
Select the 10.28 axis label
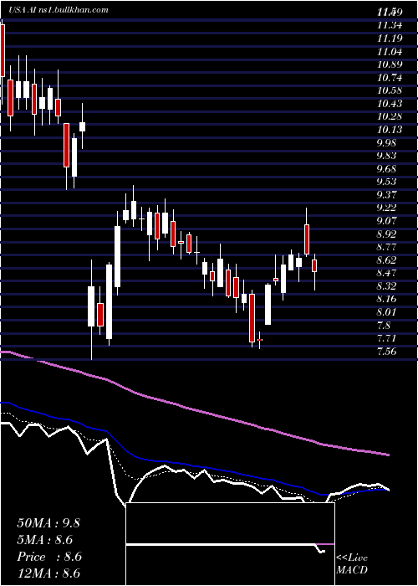tap(390, 117)
